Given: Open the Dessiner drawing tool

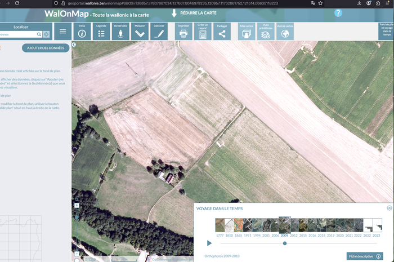Looking at the screenshot, I should 159,32.
